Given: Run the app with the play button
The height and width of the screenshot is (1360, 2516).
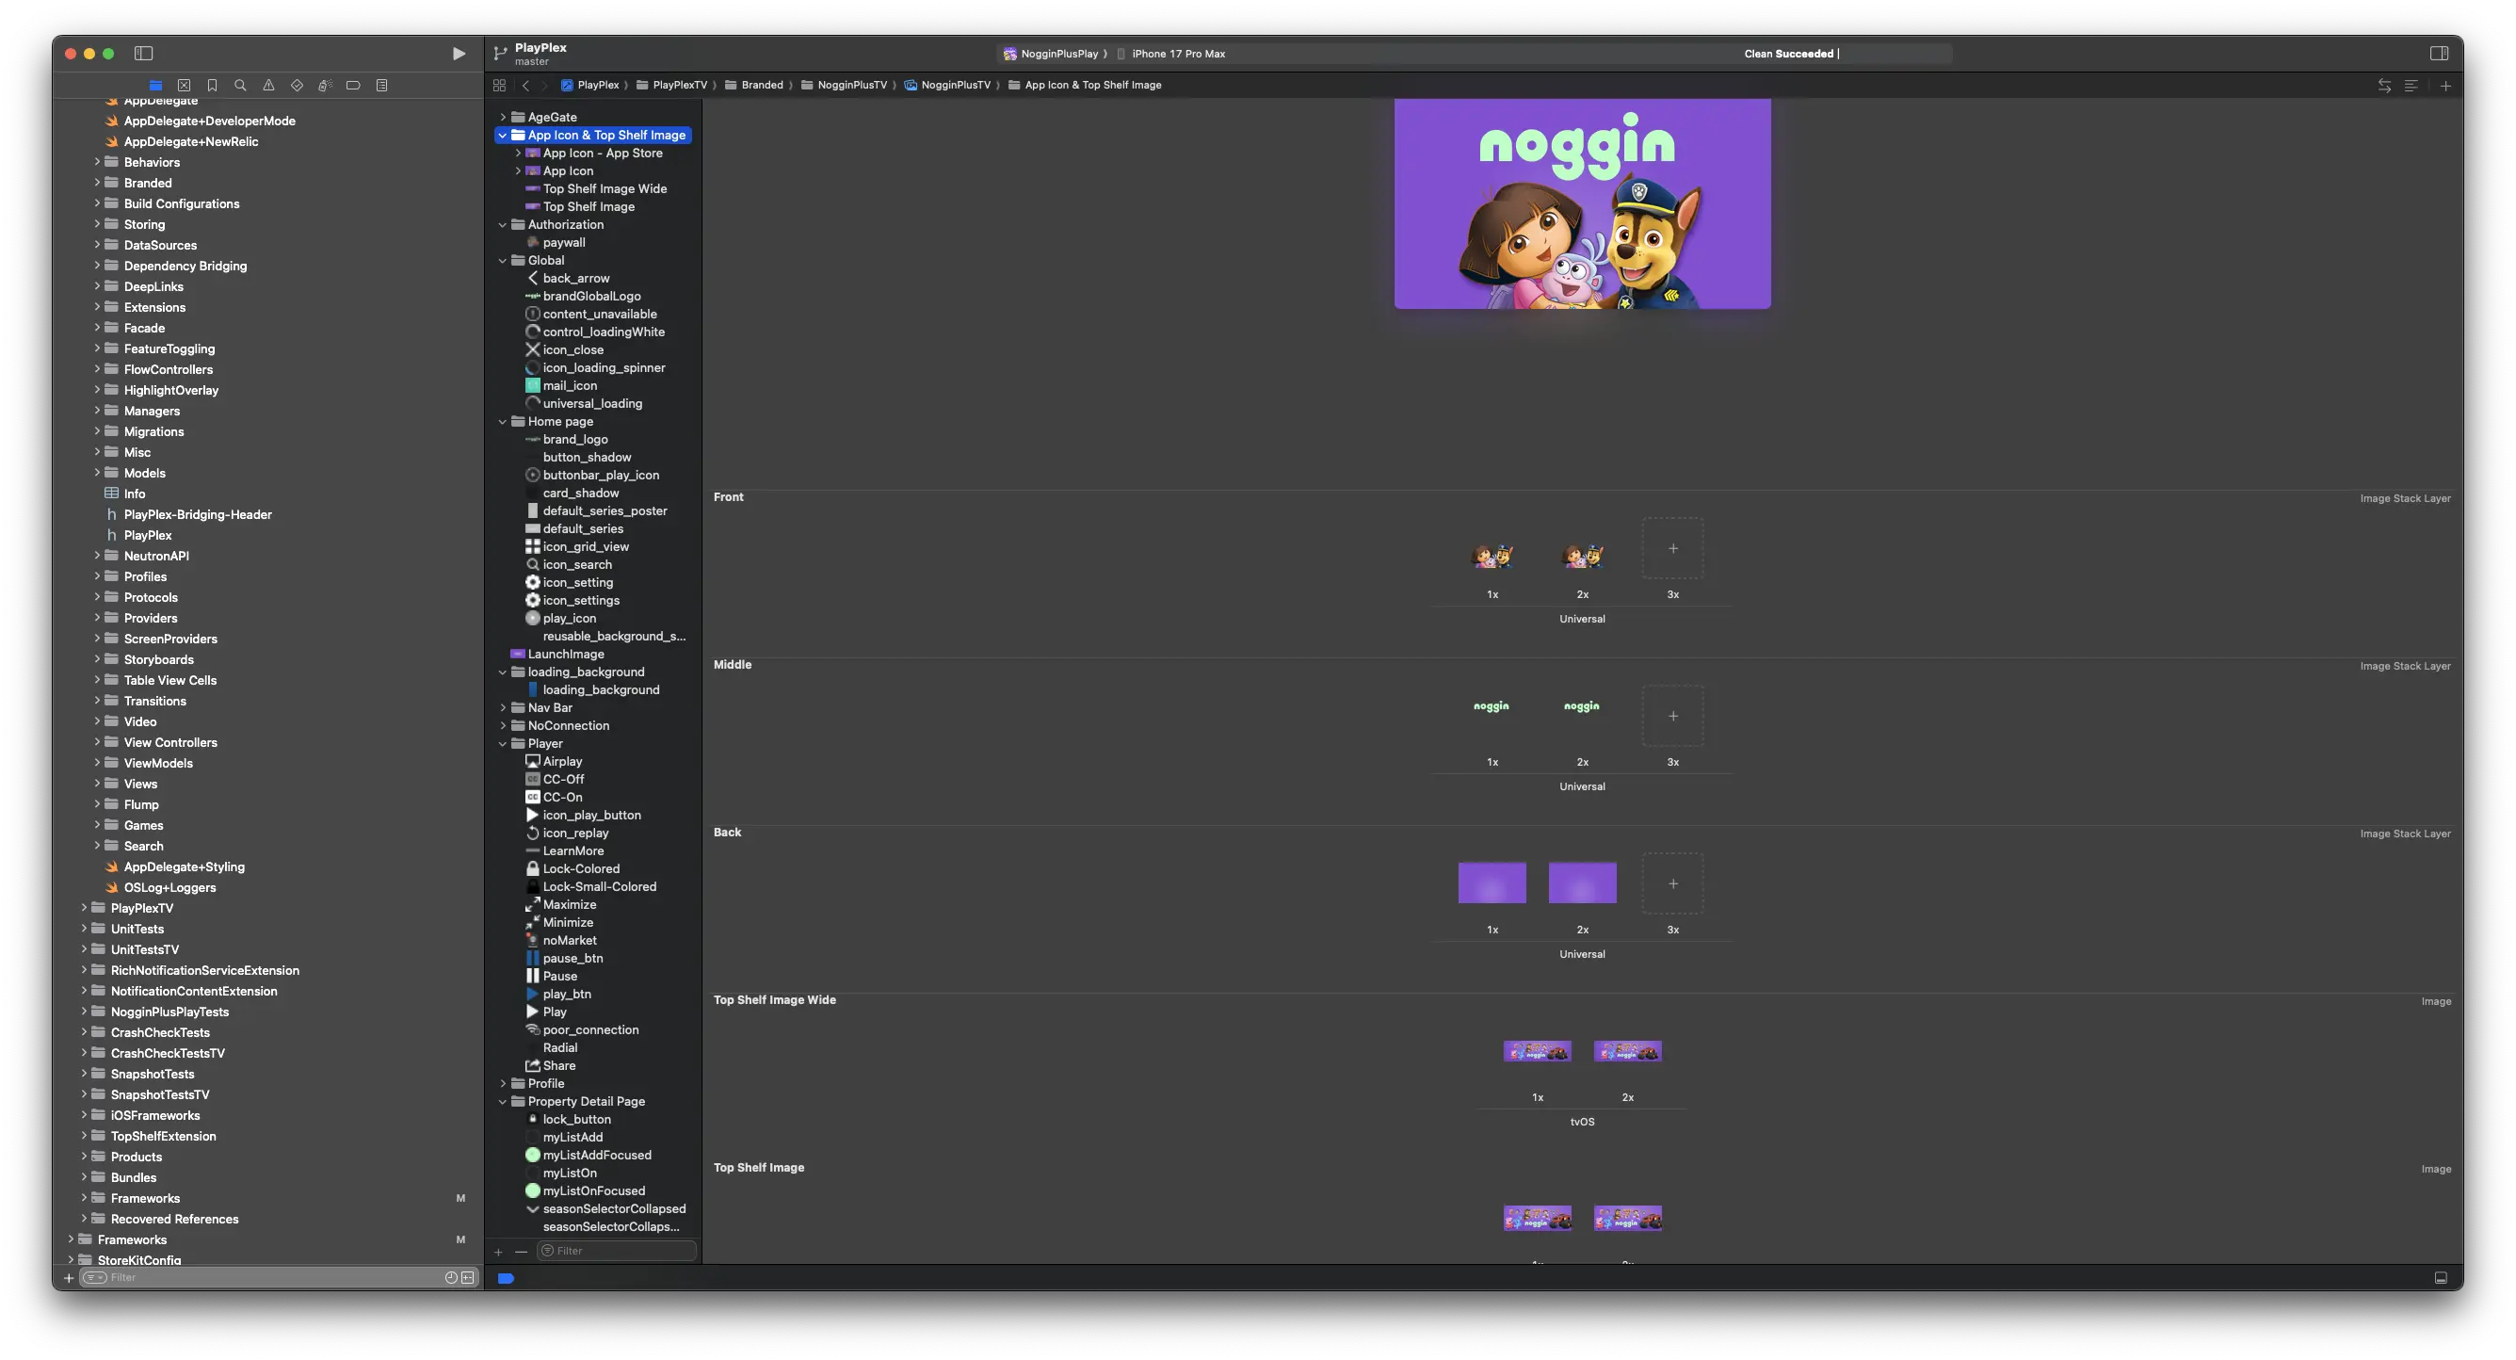Looking at the screenshot, I should pyautogui.click(x=460, y=54).
